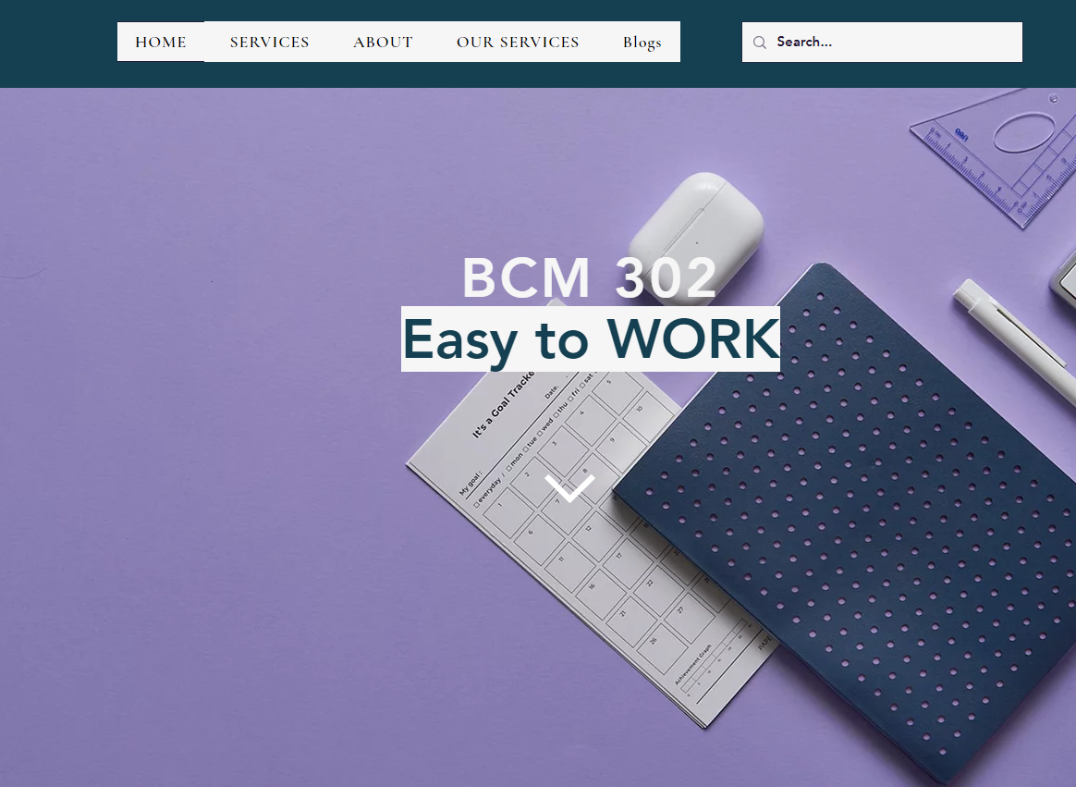Click the BCM 302 heading text
This screenshot has width=1076, height=787.
pyautogui.click(x=590, y=277)
